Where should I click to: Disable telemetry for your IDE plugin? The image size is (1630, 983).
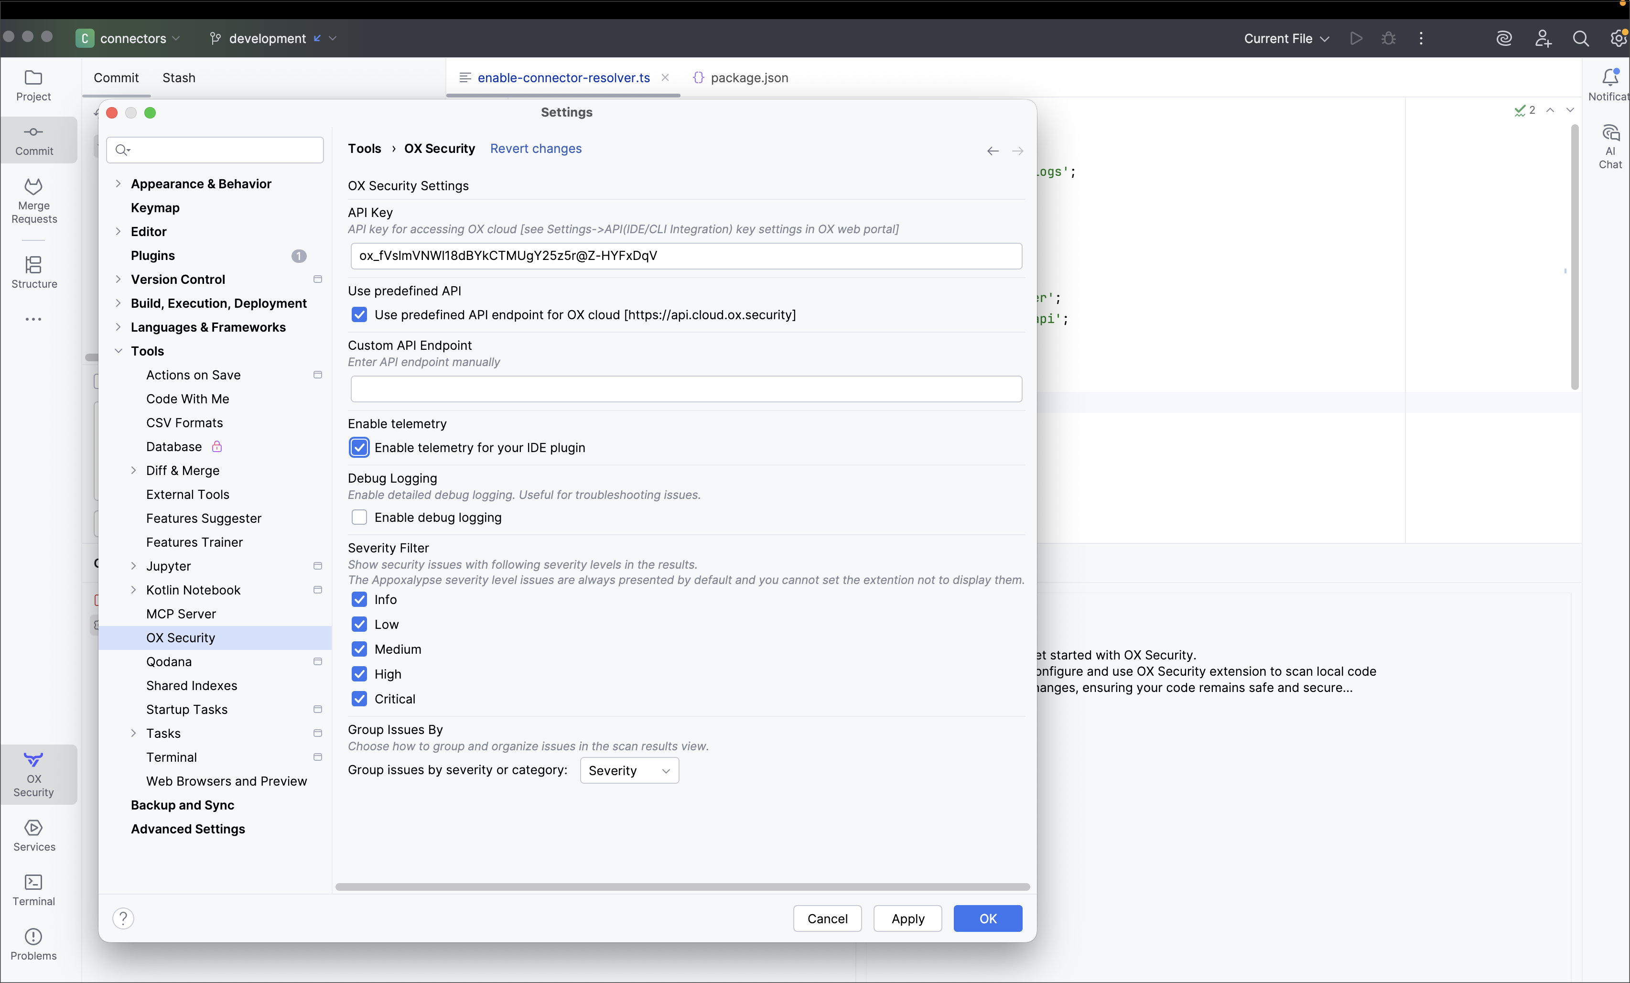(359, 448)
